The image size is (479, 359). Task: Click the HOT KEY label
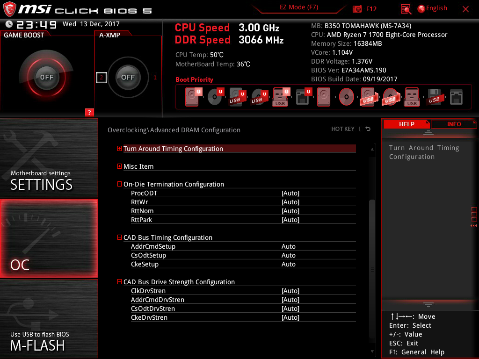click(343, 129)
